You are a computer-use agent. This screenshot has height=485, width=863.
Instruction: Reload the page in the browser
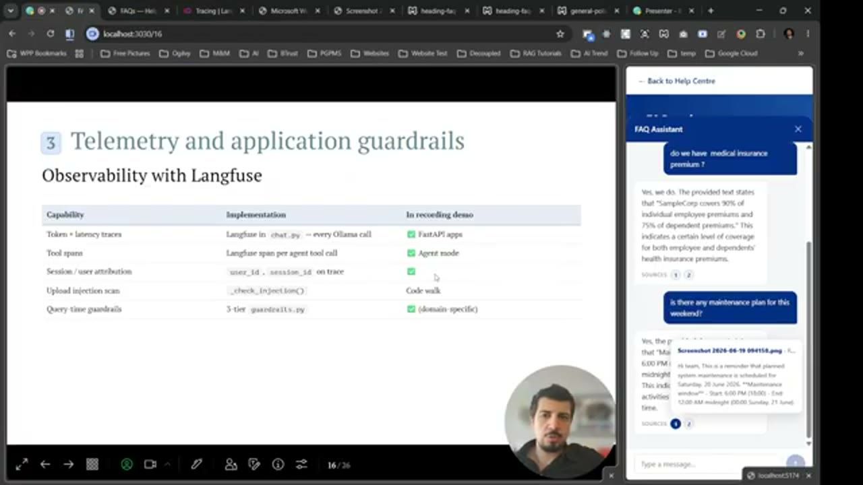pyautogui.click(x=51, y=34)
